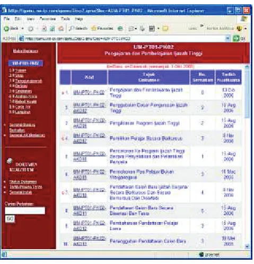The width and height of the screenshot is (254, 264).
Task: Click the globe icon above Dokumen Kualiti UM
Action: point(10,161)
